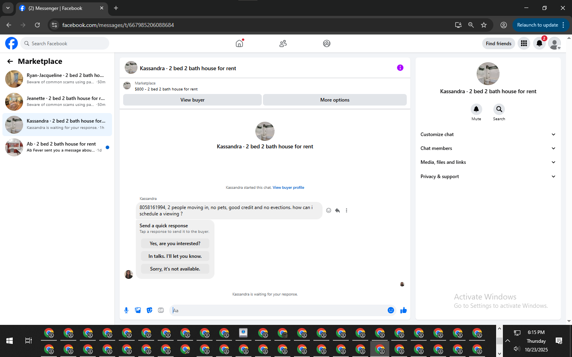Open the Ab 2 bed 2 bath conversation
Screen dimensions: 572x357
coord(57,147)
